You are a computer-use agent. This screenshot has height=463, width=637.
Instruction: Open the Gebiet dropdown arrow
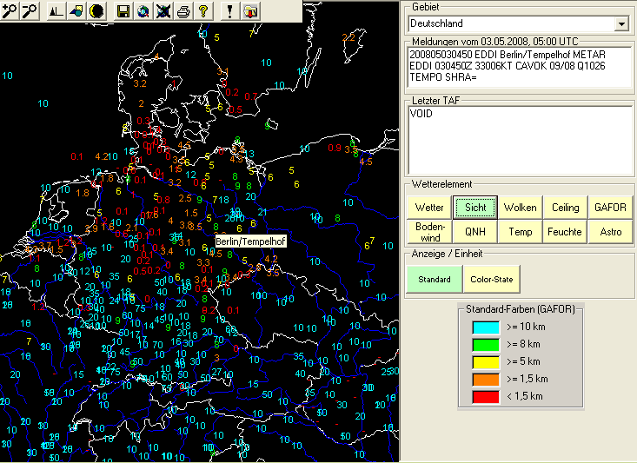point(621,23)
